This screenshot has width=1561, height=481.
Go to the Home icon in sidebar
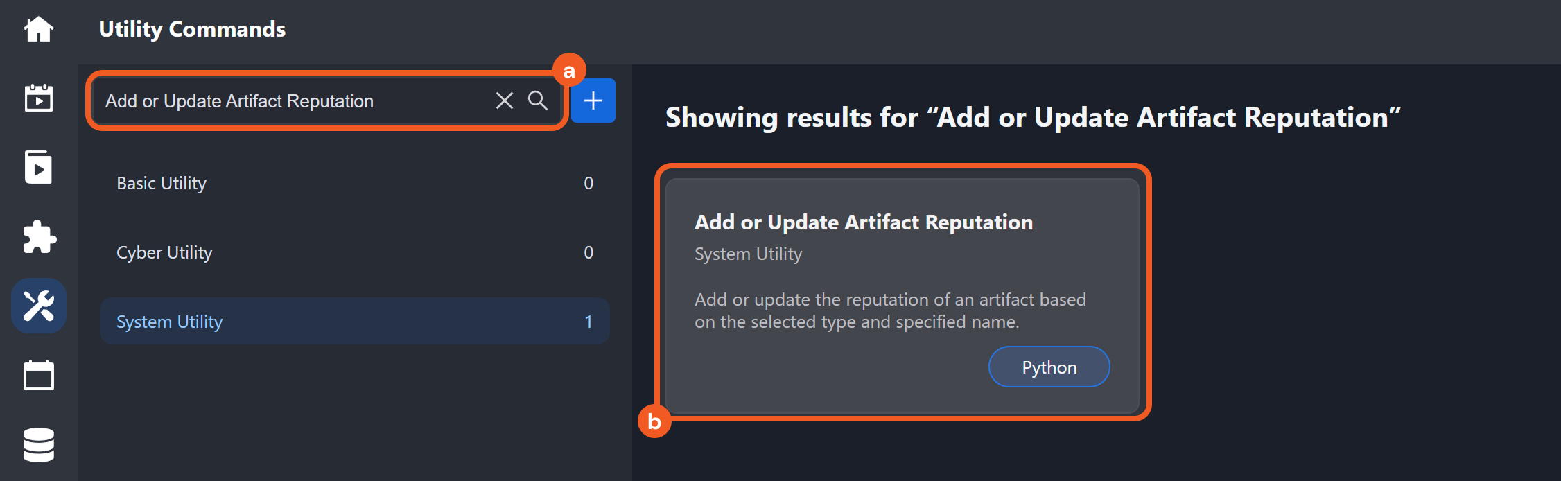pos(39,29)
